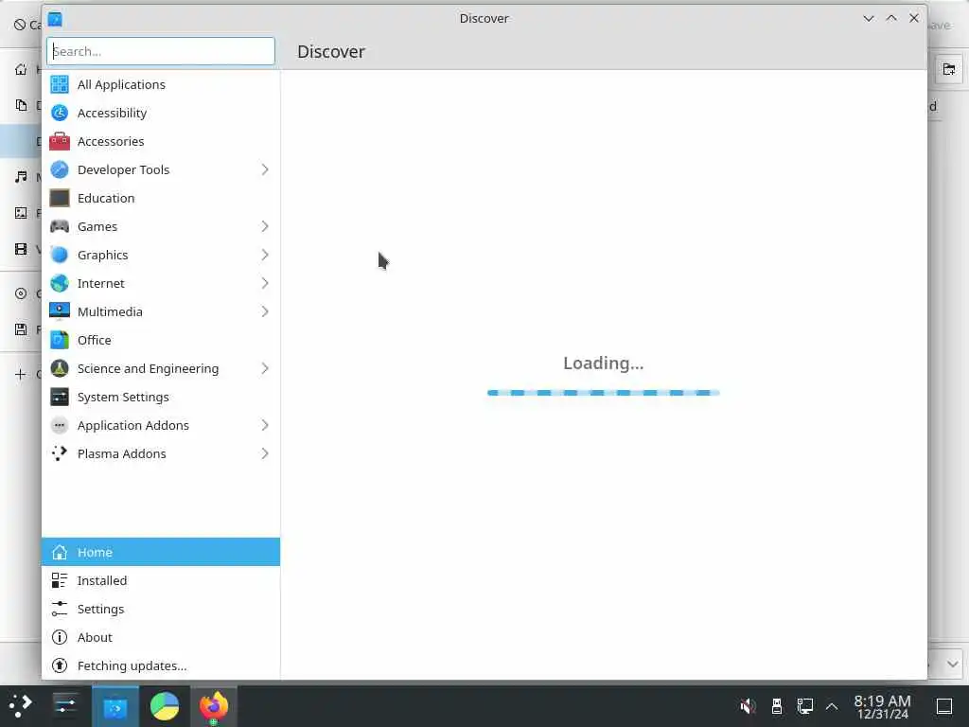
Task: Switch to Discover in the taskbar
Action: point(115,706)
